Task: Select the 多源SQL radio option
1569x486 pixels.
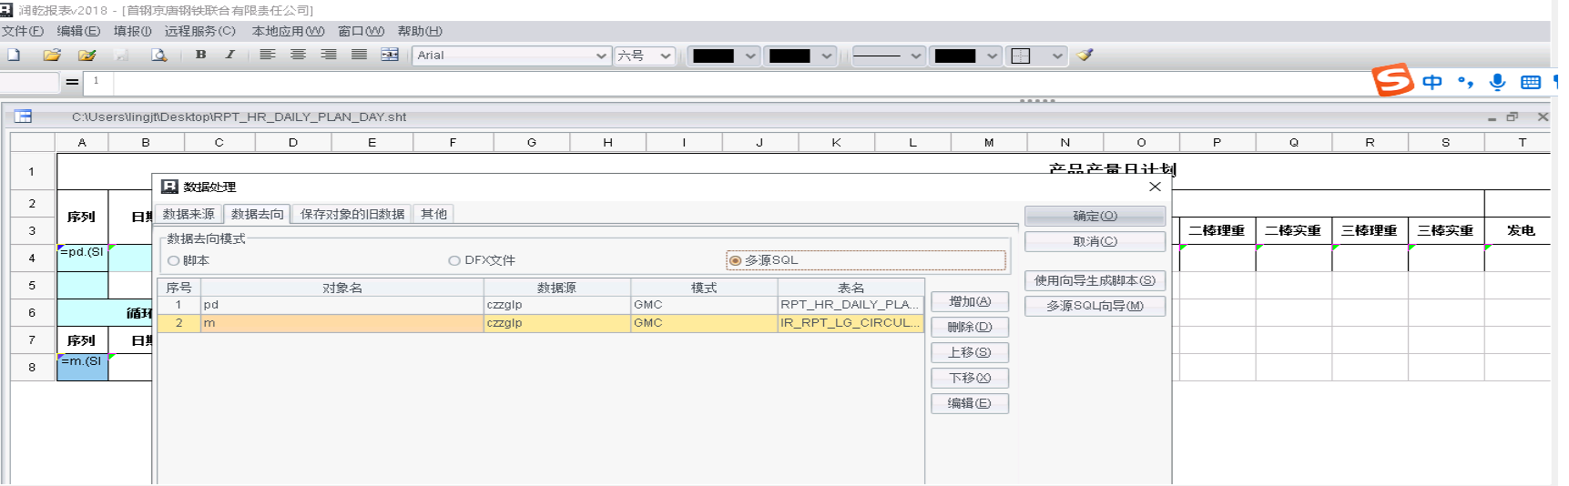Action: click(x=736, y=261)
